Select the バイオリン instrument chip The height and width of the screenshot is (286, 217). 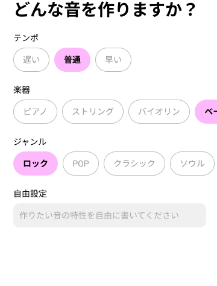tap(159, 112)
